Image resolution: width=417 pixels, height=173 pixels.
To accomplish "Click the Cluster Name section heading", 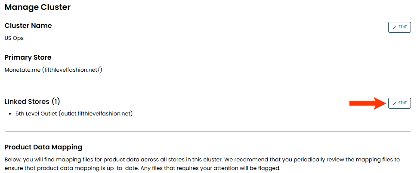I will click(x=28, y=26).
